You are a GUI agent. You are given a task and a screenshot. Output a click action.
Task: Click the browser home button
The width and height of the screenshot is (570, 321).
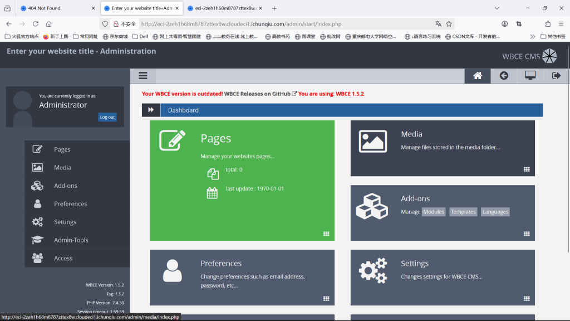49,24
